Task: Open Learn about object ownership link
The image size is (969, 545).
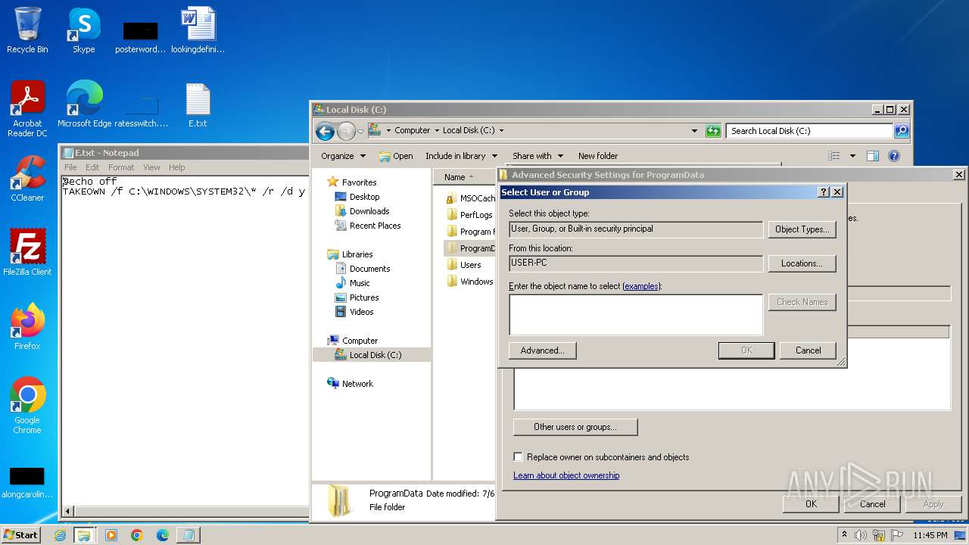Action: pyautogui.click(x=566, y=475)
